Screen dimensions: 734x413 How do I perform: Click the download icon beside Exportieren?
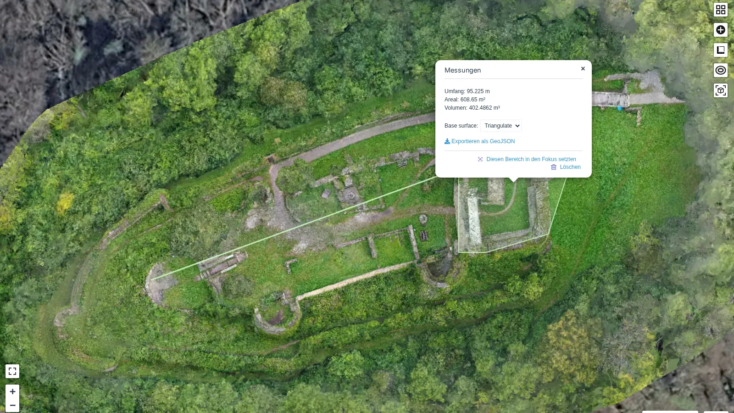pyautogui.click(x=447, y=141)
